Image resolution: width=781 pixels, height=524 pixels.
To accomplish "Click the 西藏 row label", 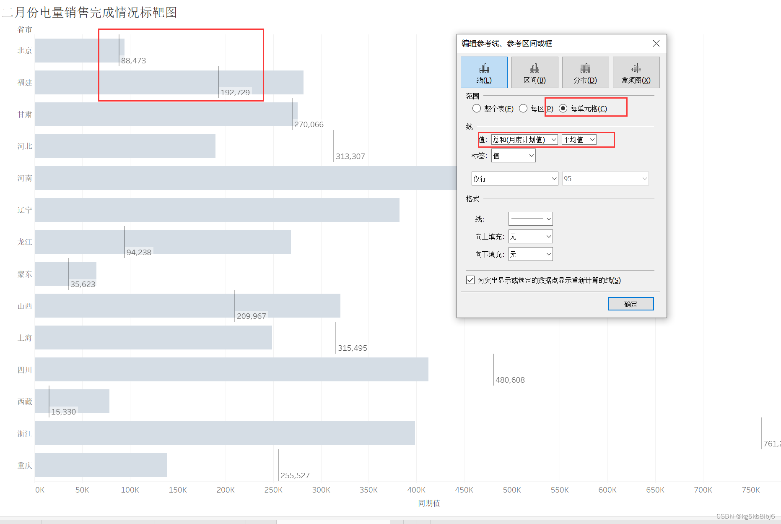I will pyautogui.click(x=25, y=402).
